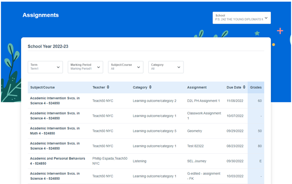Open the Marking Period dropdown
Image resolution: width=292 pixels, height=184 pixels.
pyautogui.click(x=86, y=67)
